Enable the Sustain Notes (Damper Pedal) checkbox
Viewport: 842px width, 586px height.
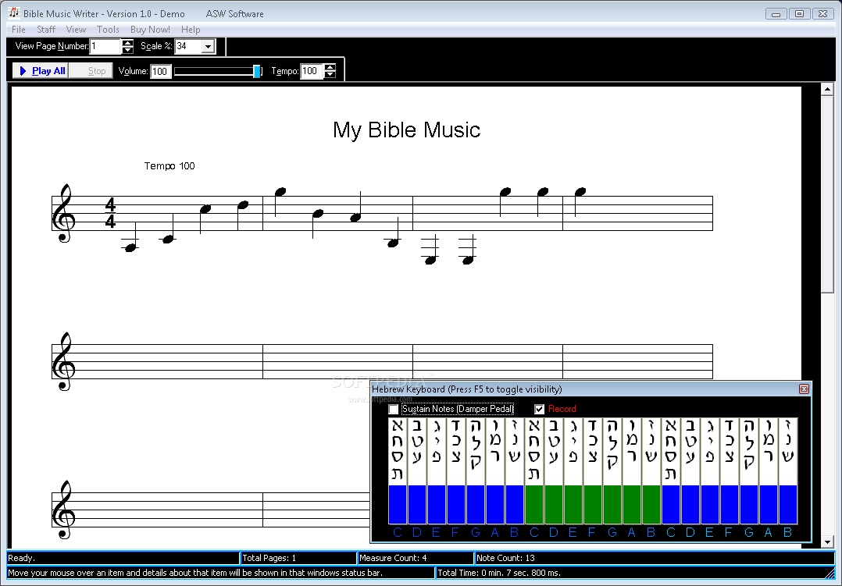(x=394, y=409)
